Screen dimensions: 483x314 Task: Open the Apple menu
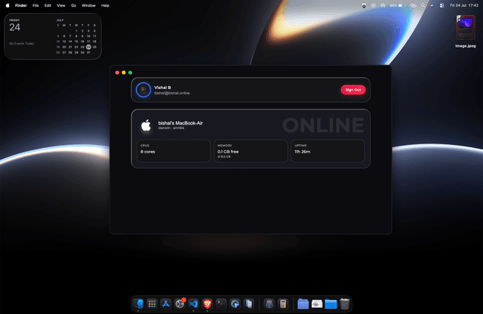(8, 5)
